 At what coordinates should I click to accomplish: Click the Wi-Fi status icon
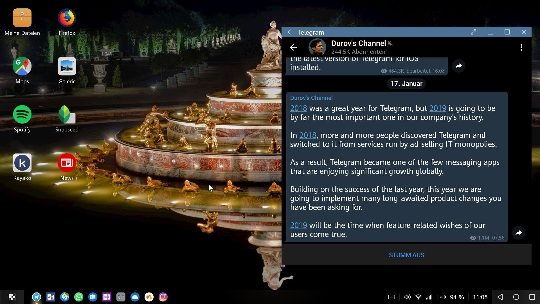[418, 297]
